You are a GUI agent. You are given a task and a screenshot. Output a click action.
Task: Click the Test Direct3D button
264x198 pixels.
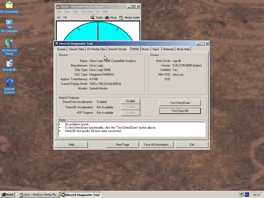click(x=180, y=111)
